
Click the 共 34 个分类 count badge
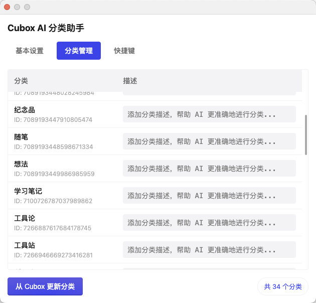coord(283,287)
